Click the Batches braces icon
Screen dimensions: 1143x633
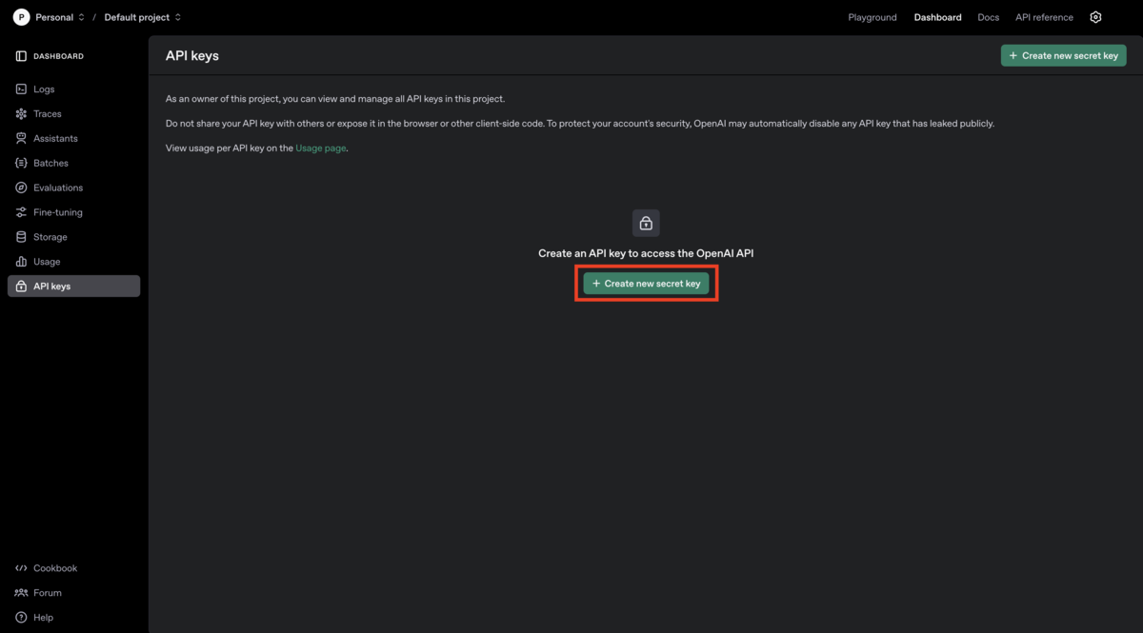coord(21,163)
